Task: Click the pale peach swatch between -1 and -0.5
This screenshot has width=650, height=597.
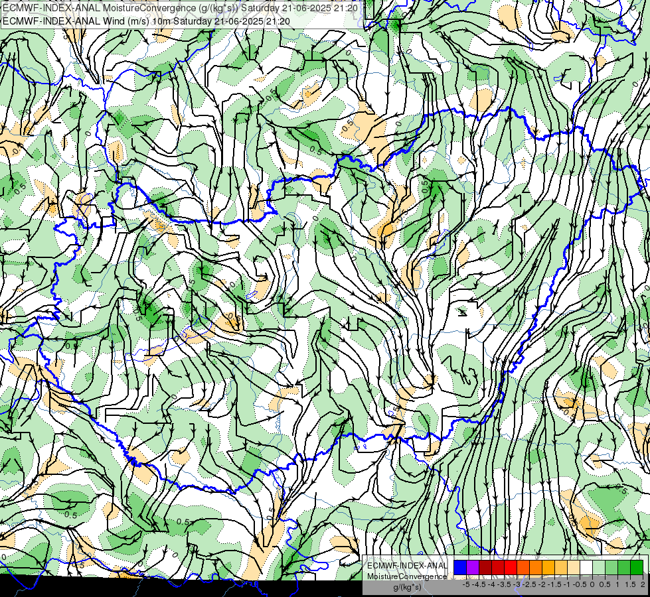Action: tap(573, 567)
